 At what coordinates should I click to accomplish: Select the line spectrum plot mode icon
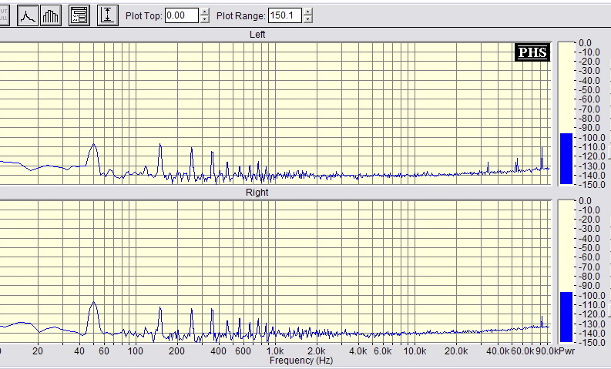pos(28,15)
